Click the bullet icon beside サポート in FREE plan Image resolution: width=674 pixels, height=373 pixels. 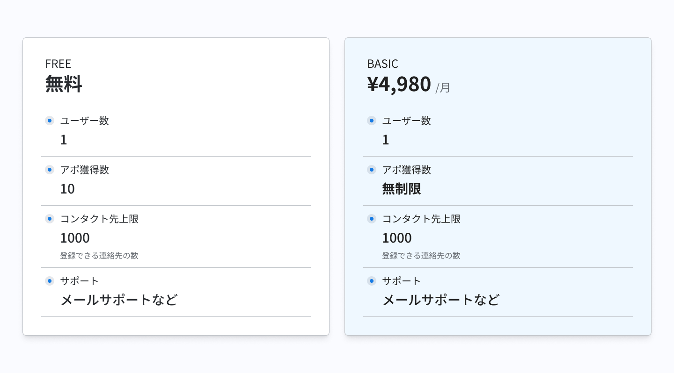tap(50, 281)
